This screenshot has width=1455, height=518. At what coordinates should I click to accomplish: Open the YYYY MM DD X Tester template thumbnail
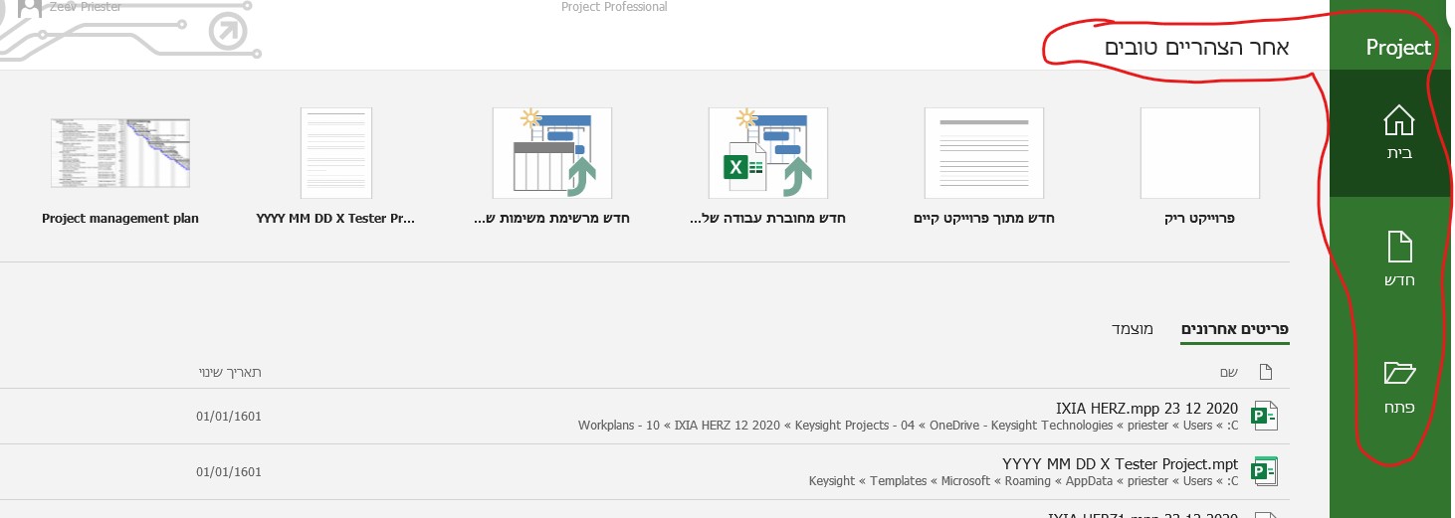[x=336, y=154]
